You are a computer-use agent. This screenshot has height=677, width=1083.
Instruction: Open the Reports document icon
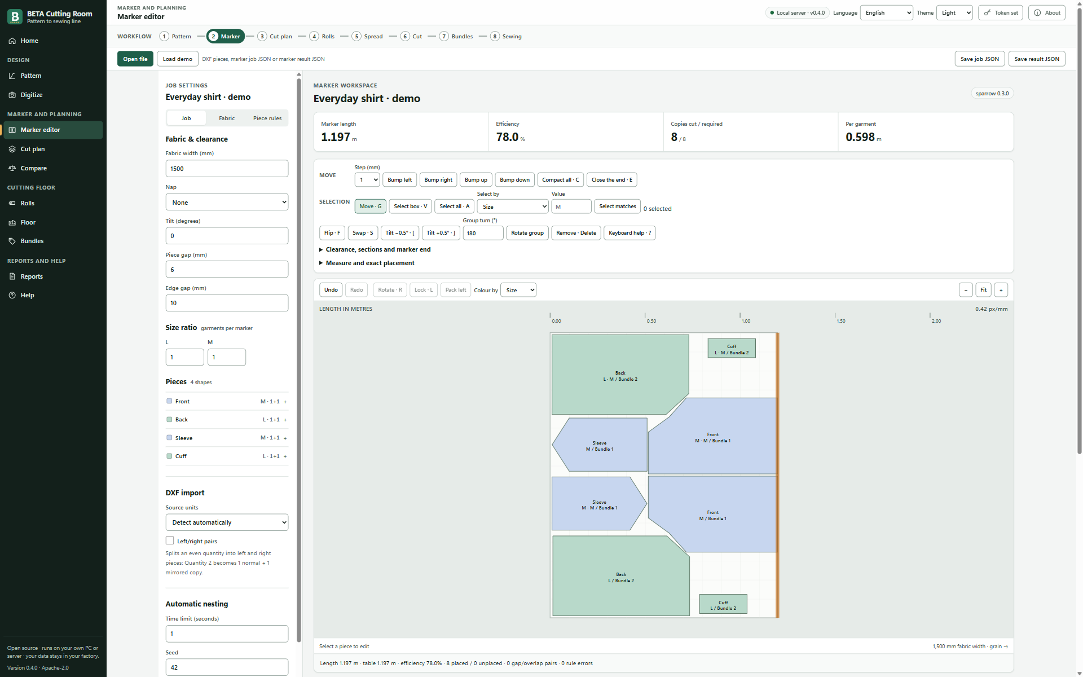coord(12,276)
